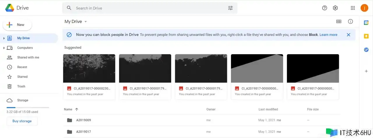This screenshot has width=373, height=138.
Task: Reverse sort direction arrow beside Name
Action: tap(77, 110)
